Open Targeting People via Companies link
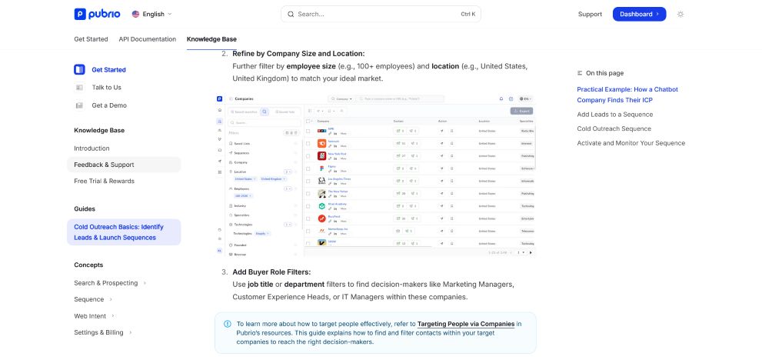 pos(465,324)
